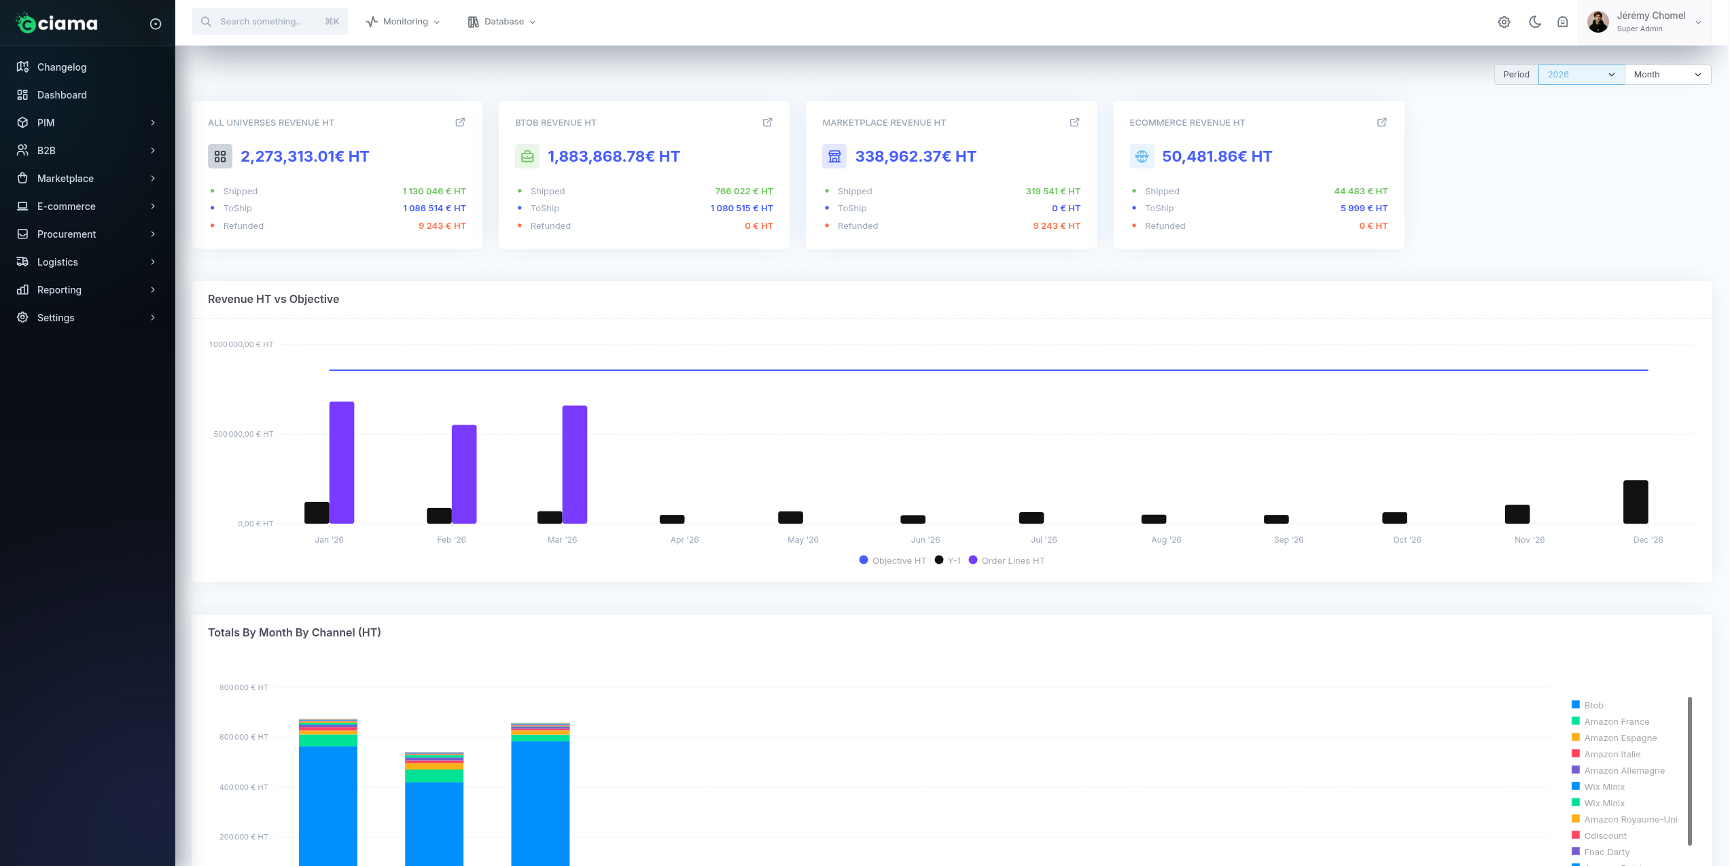Click the PIM box icon
The image size is (1730, 866).
22,122
